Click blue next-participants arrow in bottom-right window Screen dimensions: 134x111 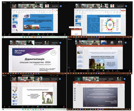pyautogui.click(x=125, y=79)
